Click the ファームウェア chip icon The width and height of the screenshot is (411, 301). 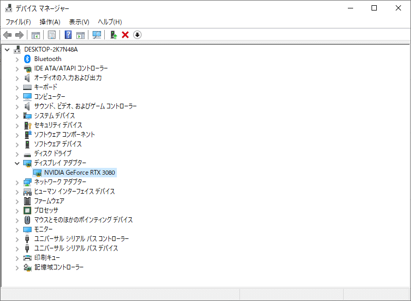pos(27,201)
